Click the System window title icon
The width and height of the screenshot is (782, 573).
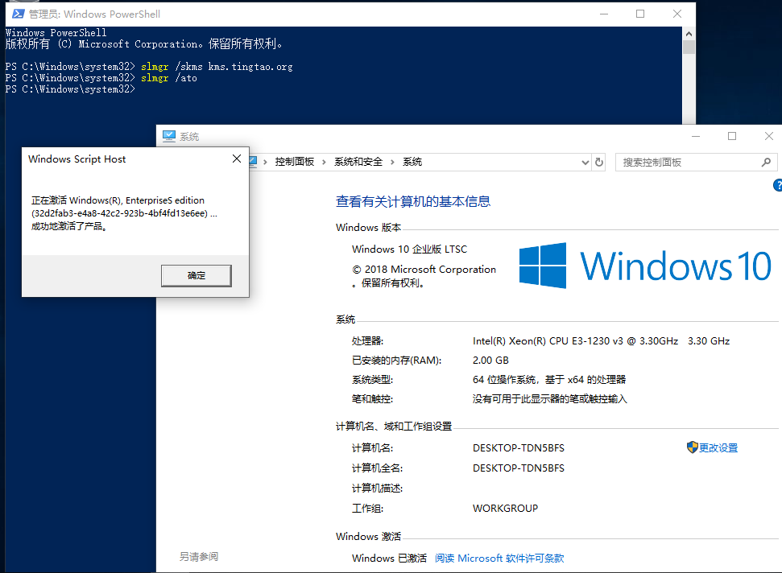[169, 136]
